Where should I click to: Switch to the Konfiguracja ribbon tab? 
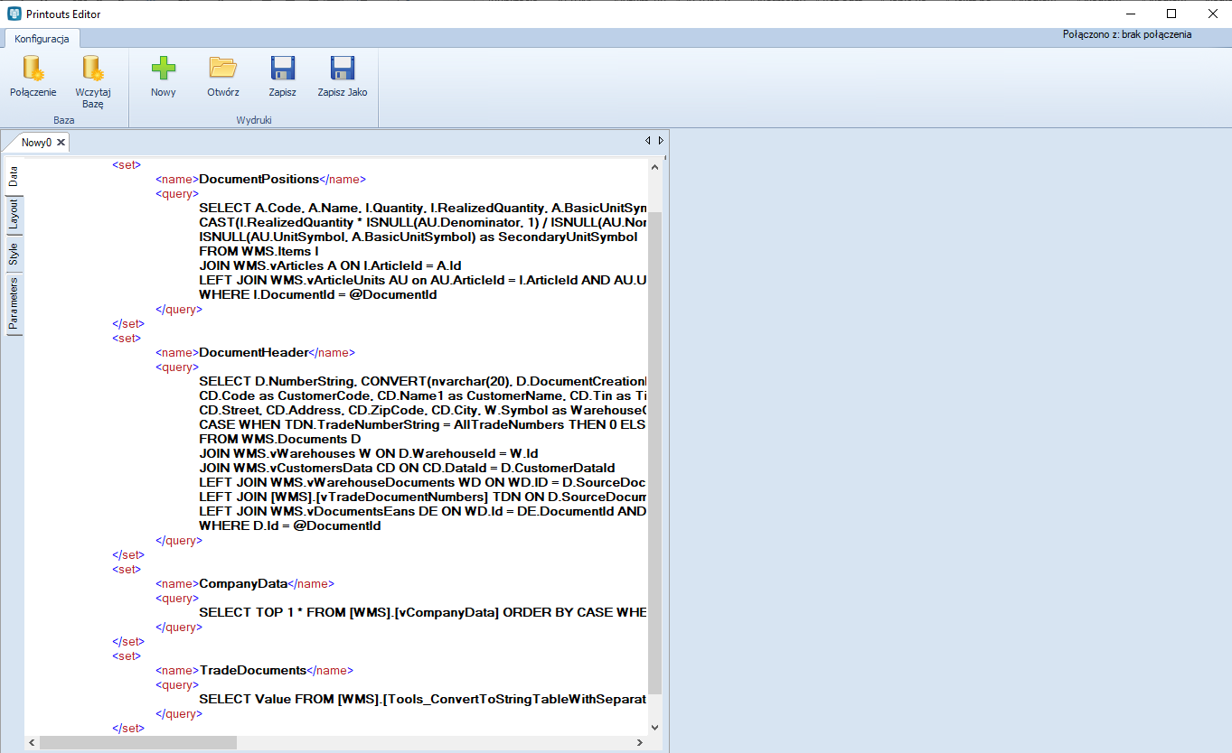click(x=42, y=39)
